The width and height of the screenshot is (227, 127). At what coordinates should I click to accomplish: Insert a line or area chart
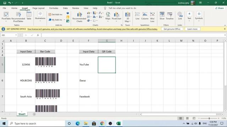click(x=89, y=17)
